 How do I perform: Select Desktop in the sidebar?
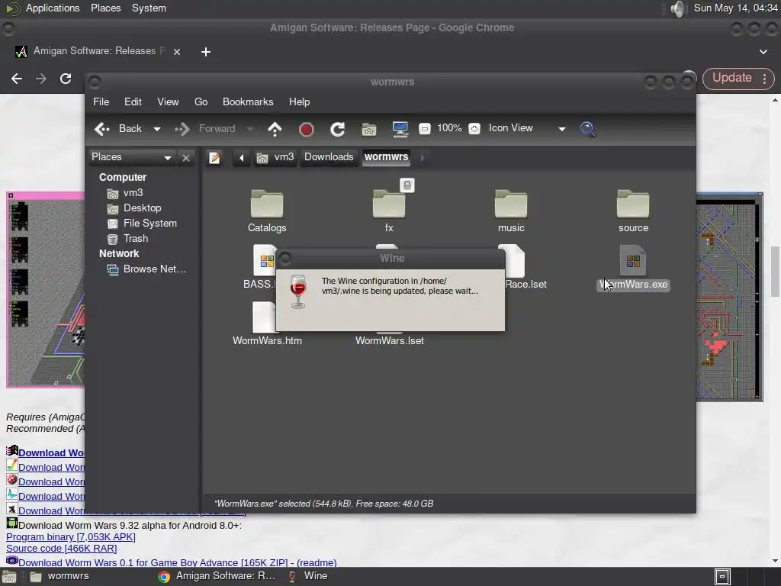point(134,208)
